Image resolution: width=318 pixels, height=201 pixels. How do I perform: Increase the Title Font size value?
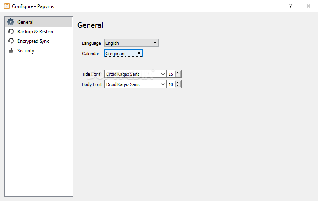click(178, 73)
